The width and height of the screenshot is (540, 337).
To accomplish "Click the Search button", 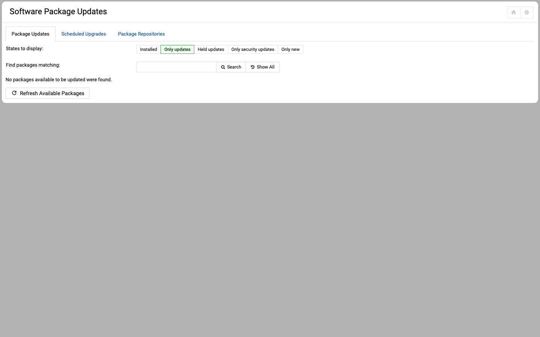I will 231,67.
